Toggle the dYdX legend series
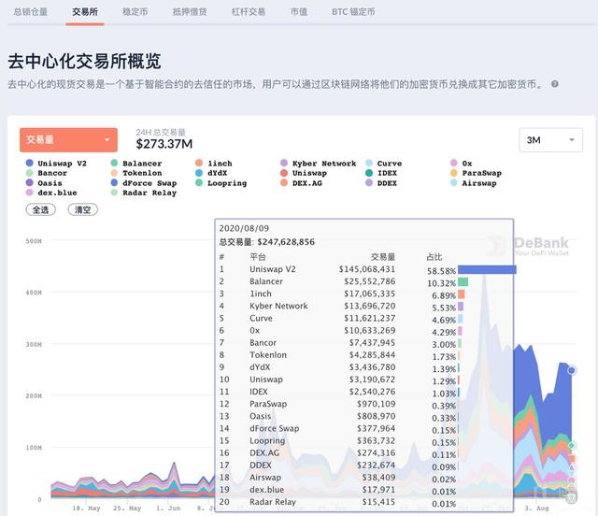This screenshot has height=516, width=598. pos(211,173)
